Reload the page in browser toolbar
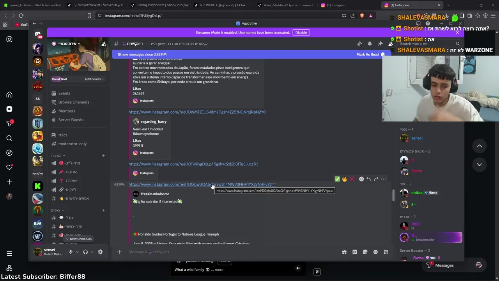This screenshot has height=281, width=499. point(21,16)
